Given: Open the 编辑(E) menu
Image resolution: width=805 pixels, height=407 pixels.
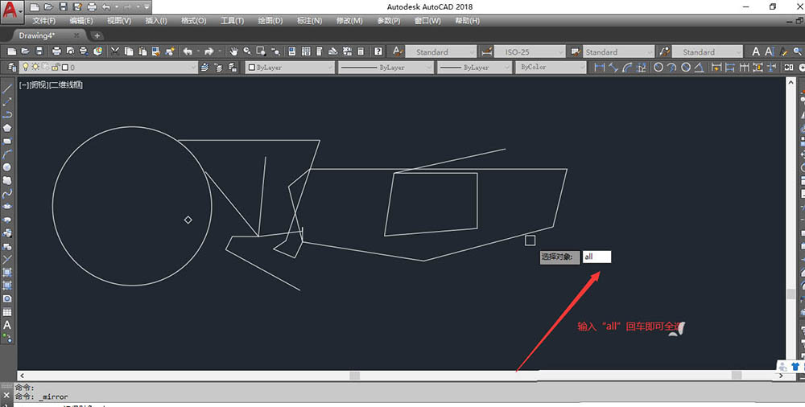Looking at the screenshot, I should pyautogui.click(x=81, y=21).
